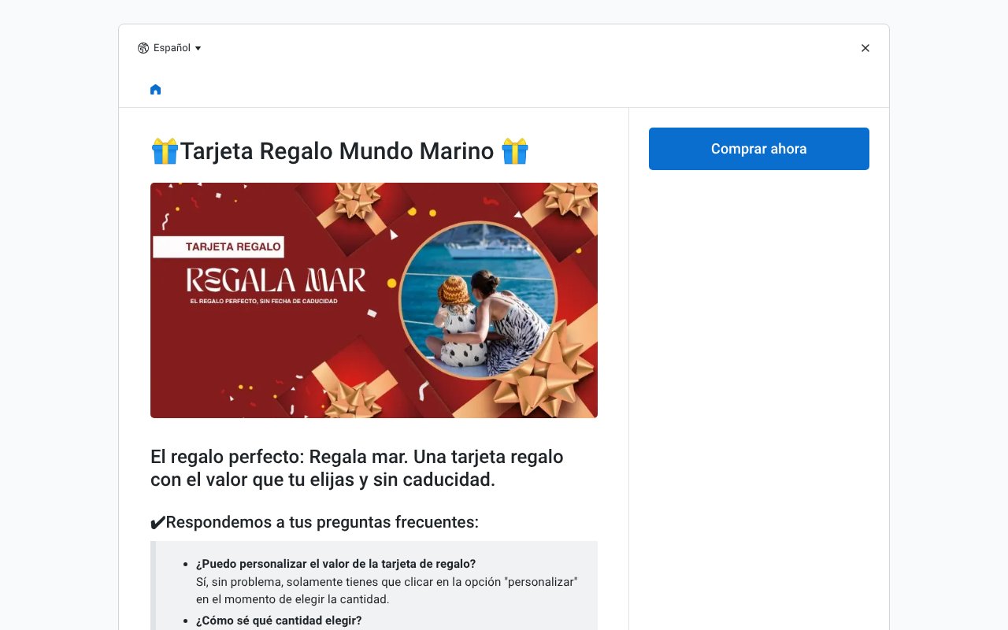Close the dialog with the X icon
1008x630 pixels.
click(865, 48)
